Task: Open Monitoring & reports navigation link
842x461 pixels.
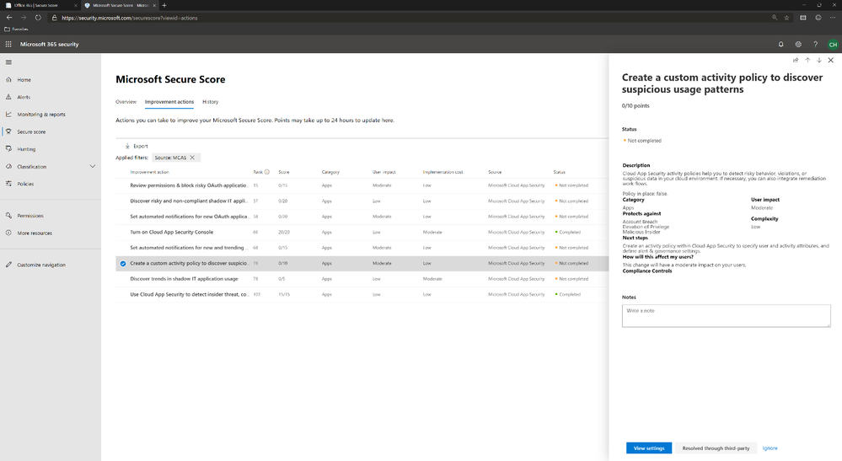Action: (x=40, y=115)
